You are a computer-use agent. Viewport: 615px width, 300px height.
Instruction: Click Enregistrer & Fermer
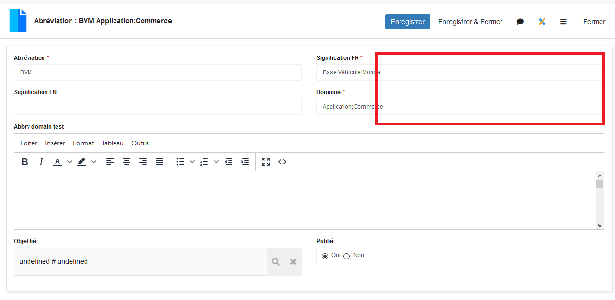click(x=470, y=22)
